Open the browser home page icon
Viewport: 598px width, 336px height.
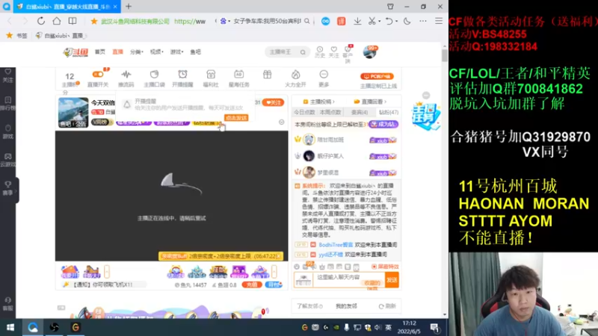pos(57,22)
